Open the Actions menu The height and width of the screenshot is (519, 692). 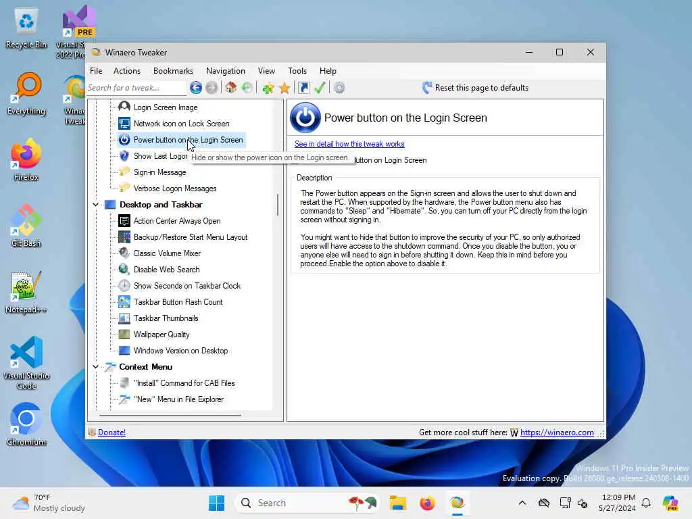click(x=126, y=71)
